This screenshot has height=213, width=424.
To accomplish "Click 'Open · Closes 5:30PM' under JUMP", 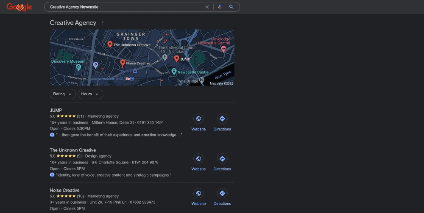I will tap(70, 128).
